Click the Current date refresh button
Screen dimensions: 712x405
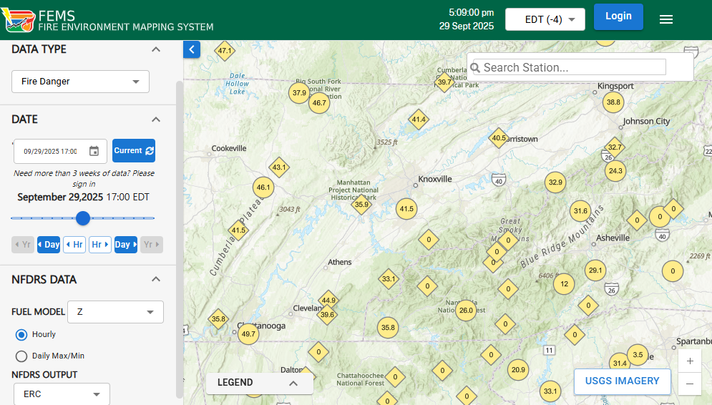(x=134, y=151)
